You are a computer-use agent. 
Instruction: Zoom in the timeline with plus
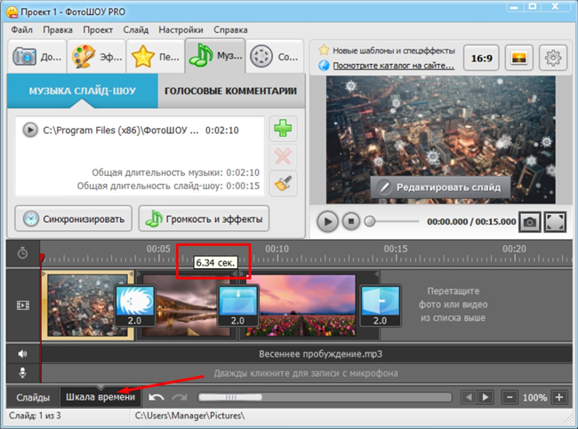tap(559, 397)
